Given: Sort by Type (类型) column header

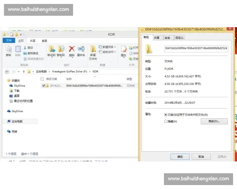Looking at the screenshot, I should (x=130, y=79).
